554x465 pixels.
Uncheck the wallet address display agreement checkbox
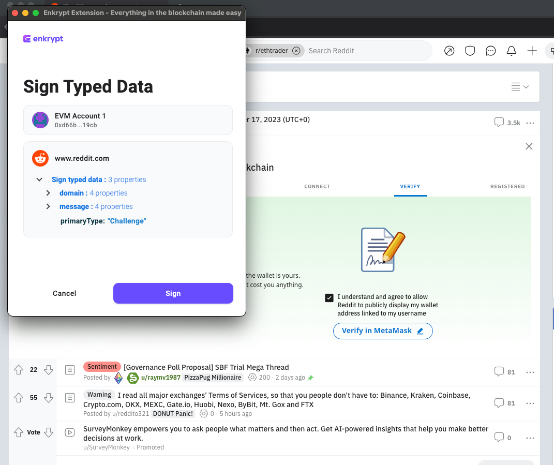tap(329, 297)
